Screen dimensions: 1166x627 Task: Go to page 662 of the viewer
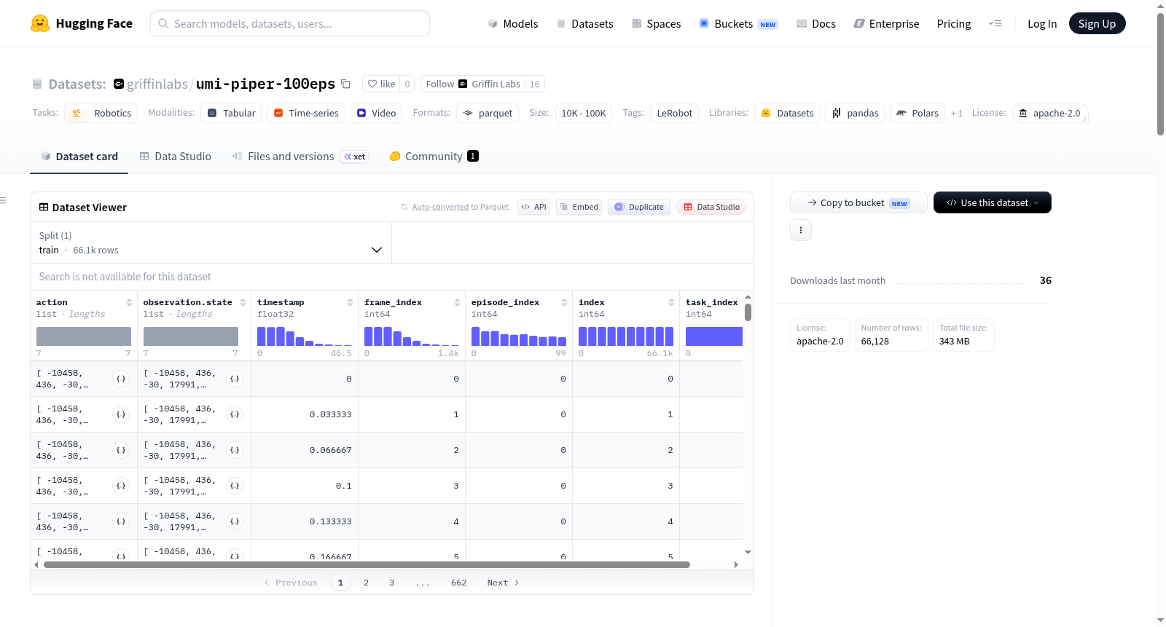tap(459, 583)
